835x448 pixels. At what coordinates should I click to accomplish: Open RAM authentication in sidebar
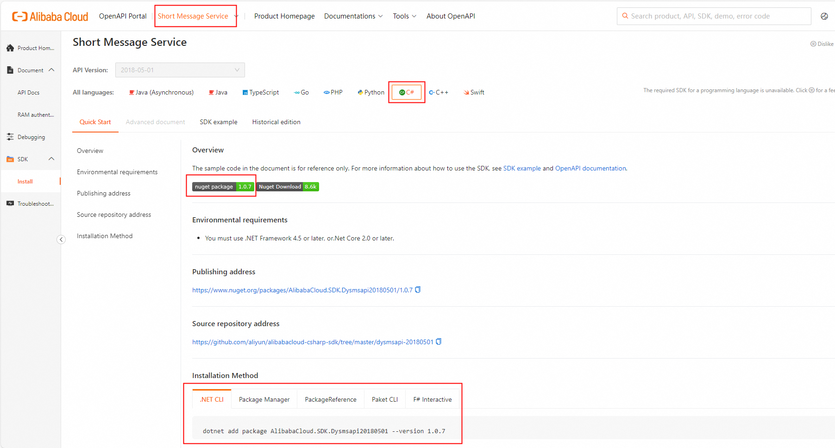coord(36,114)
